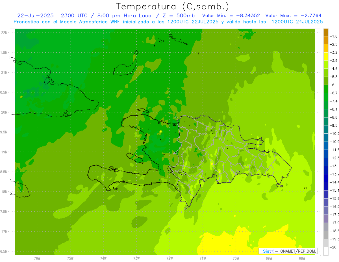Click the '-2.5' colorbar label
The image size is (339, 262).
pos(334,44)
